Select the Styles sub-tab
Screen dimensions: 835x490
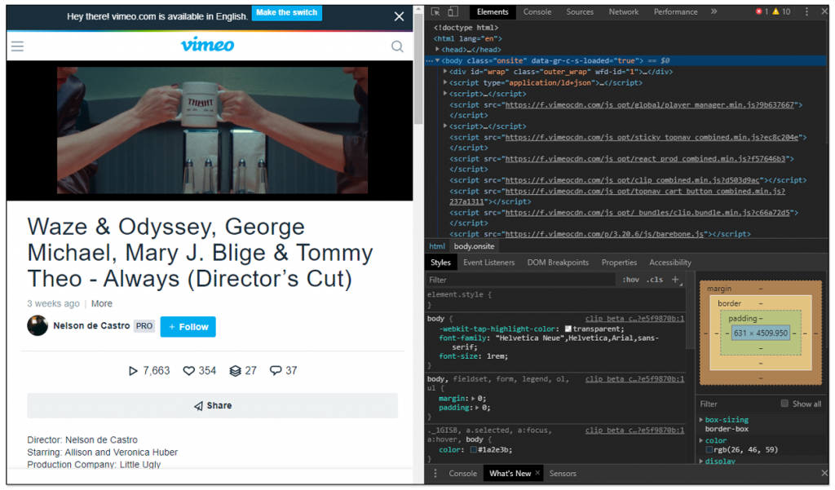point(440,263)
